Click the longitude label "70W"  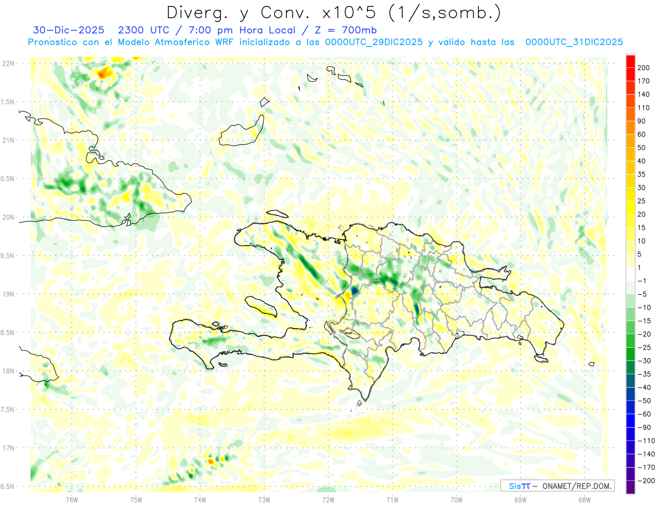click(x=456, y=500)
